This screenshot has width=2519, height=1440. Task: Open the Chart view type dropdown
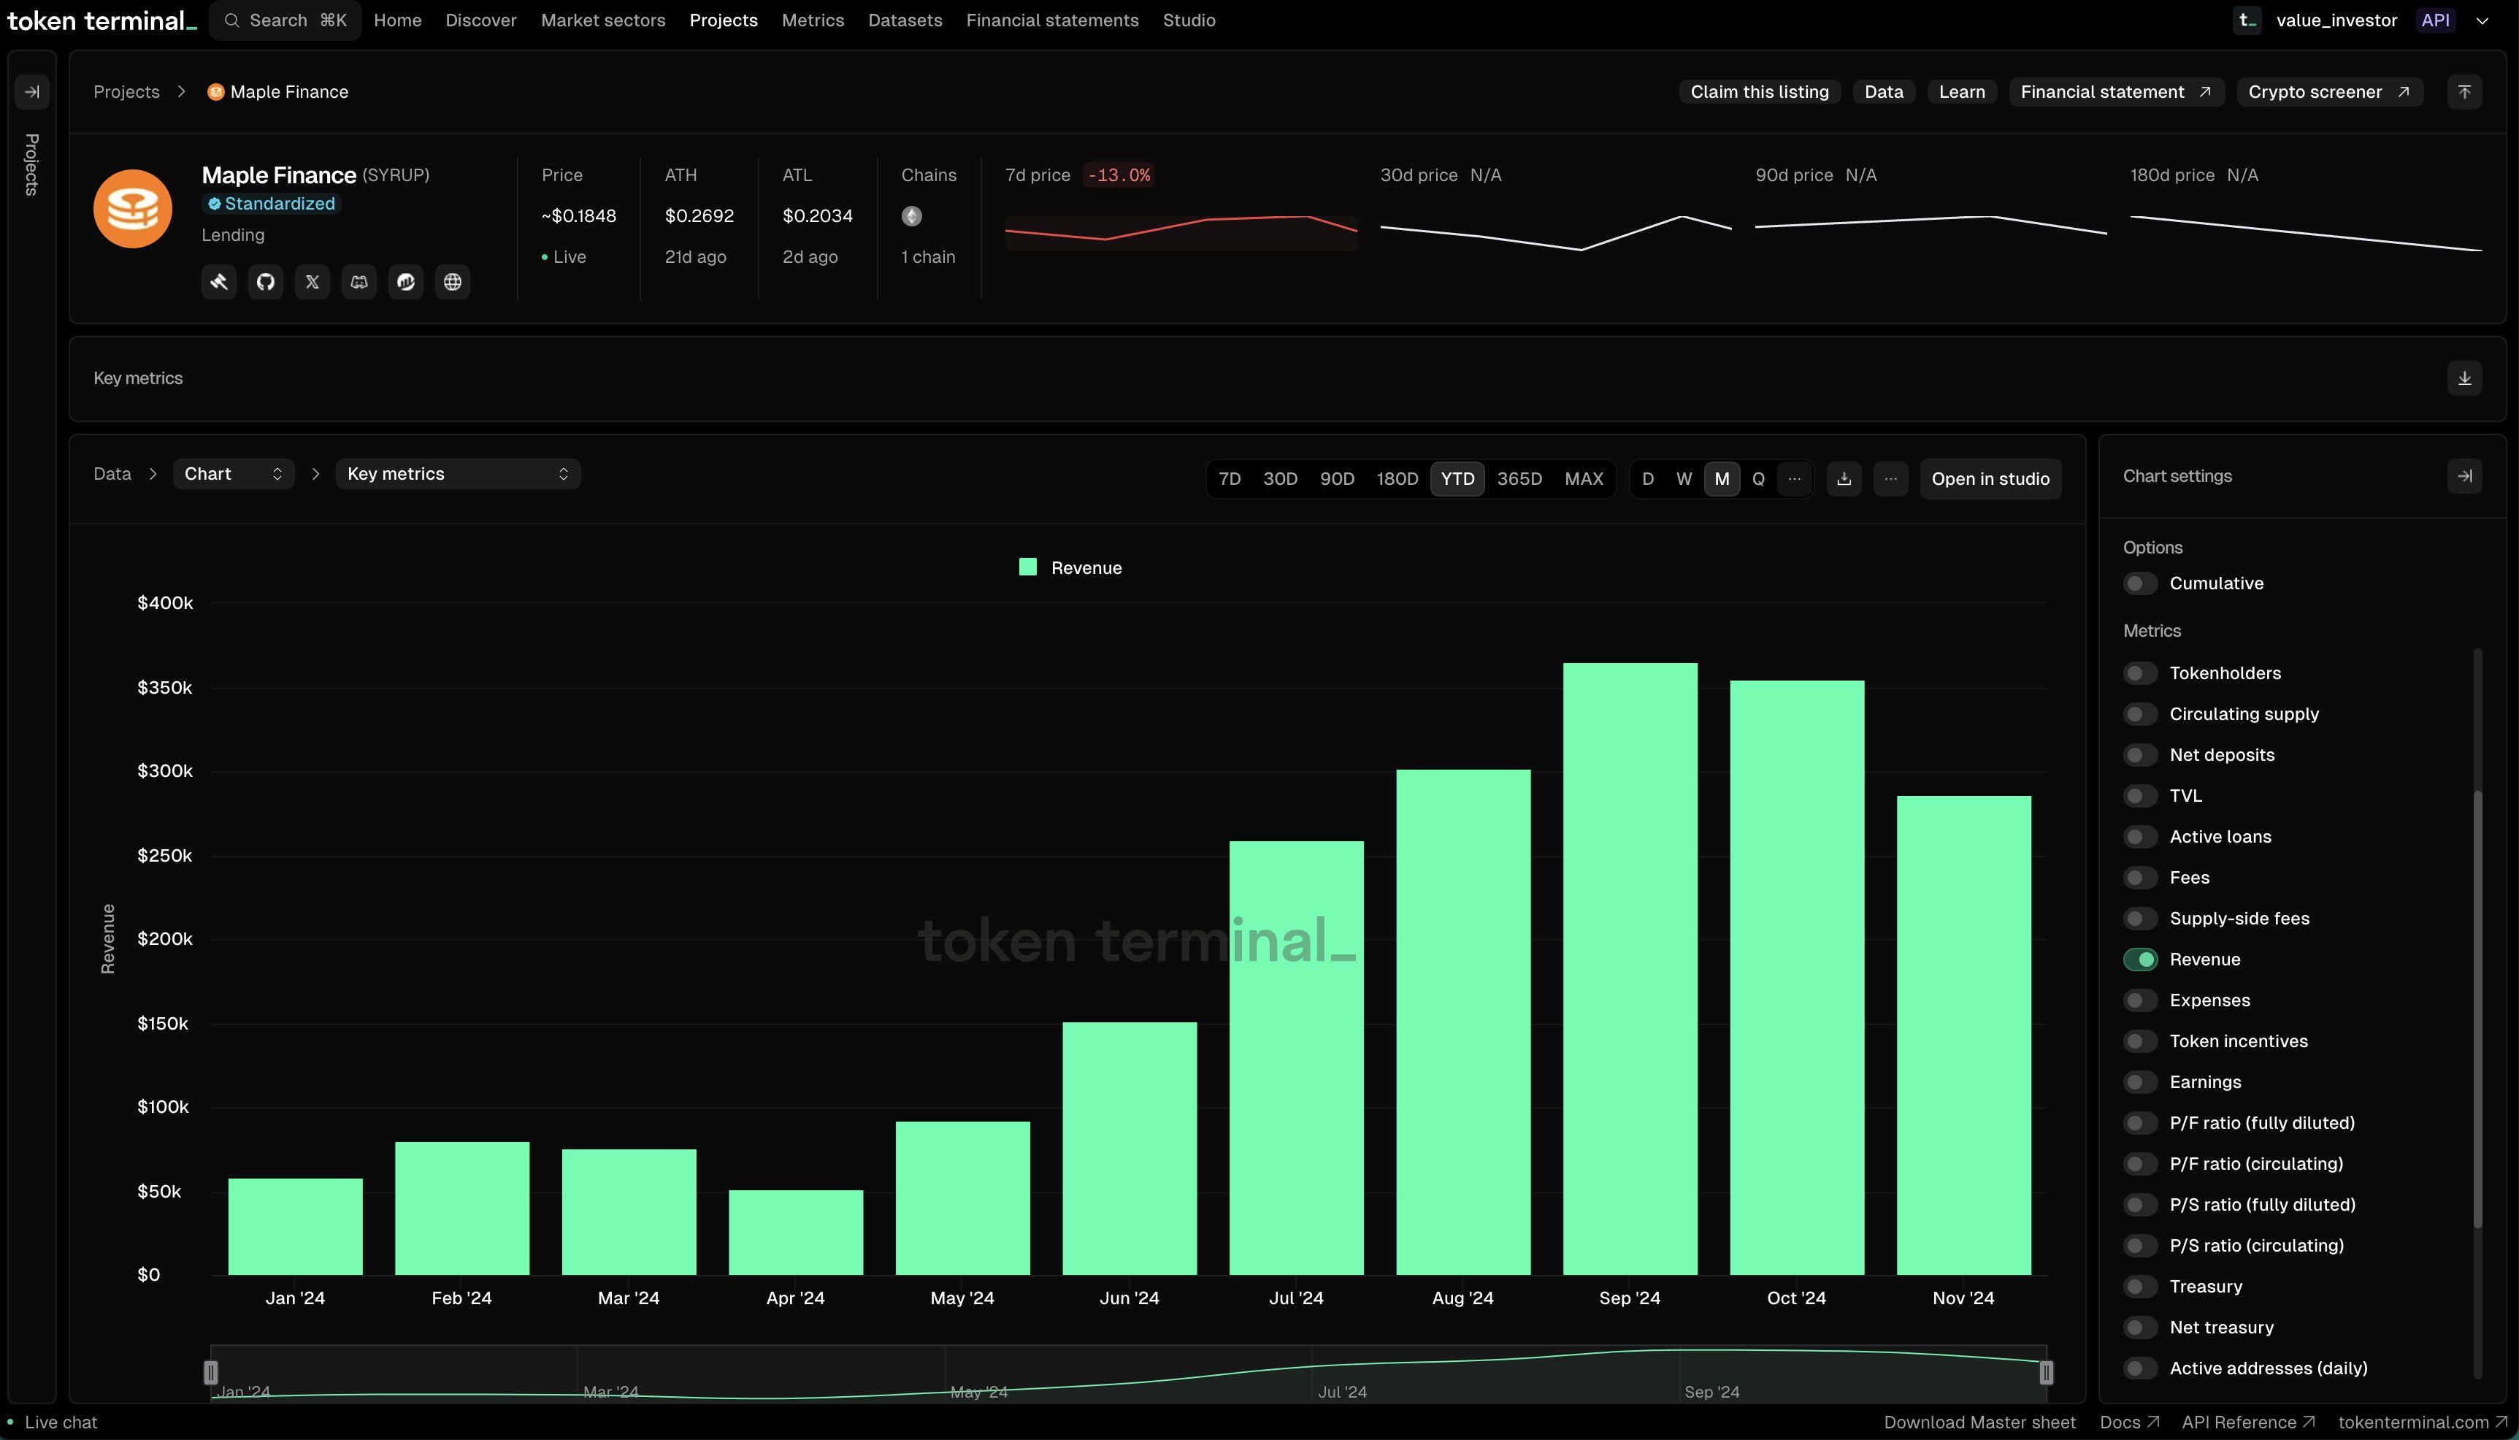click(x=234, y=474)
